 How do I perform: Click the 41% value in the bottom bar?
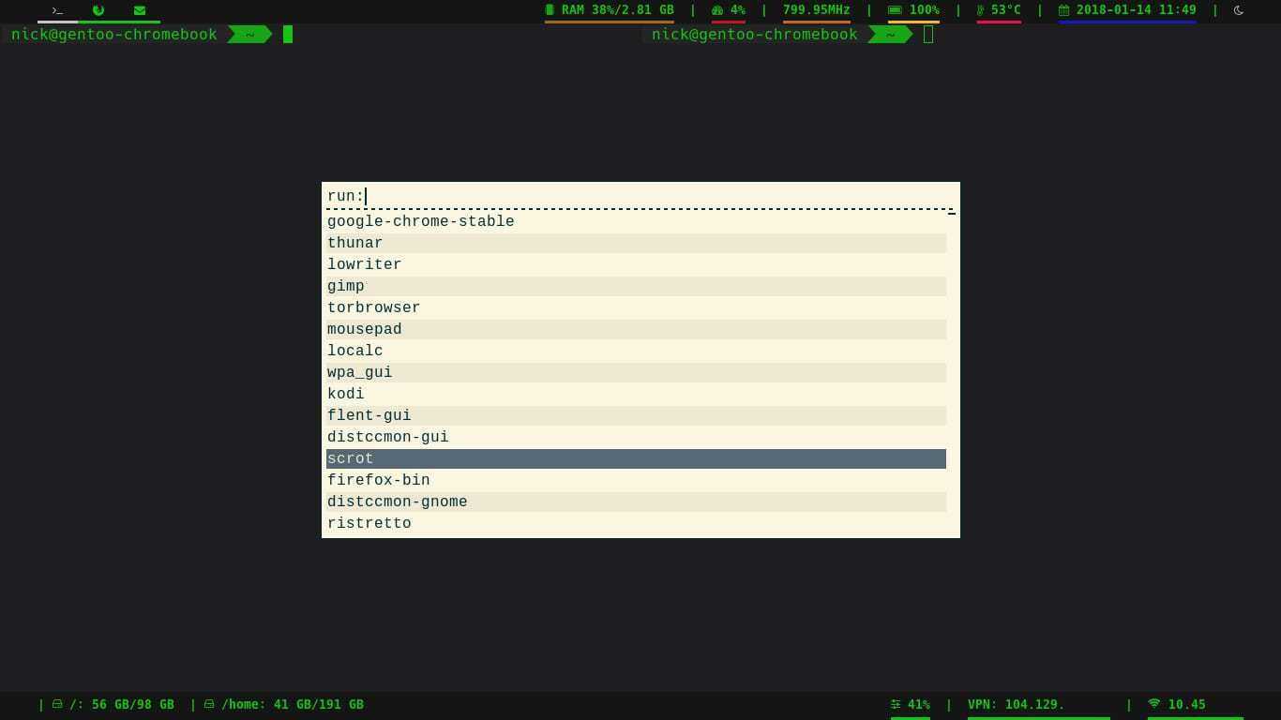click(919, 704)
